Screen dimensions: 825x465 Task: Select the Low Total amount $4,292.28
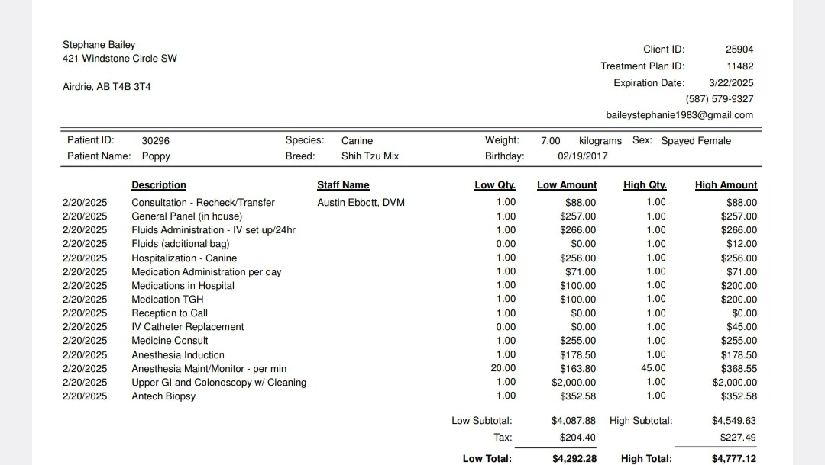[574, 459]
